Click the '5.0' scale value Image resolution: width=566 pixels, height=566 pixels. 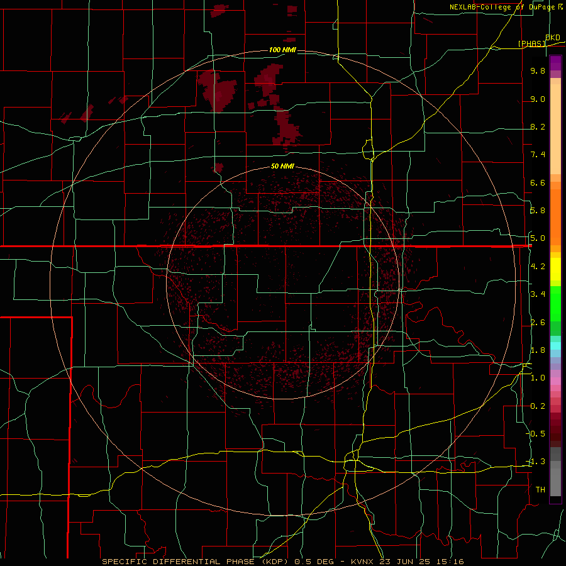538,238
